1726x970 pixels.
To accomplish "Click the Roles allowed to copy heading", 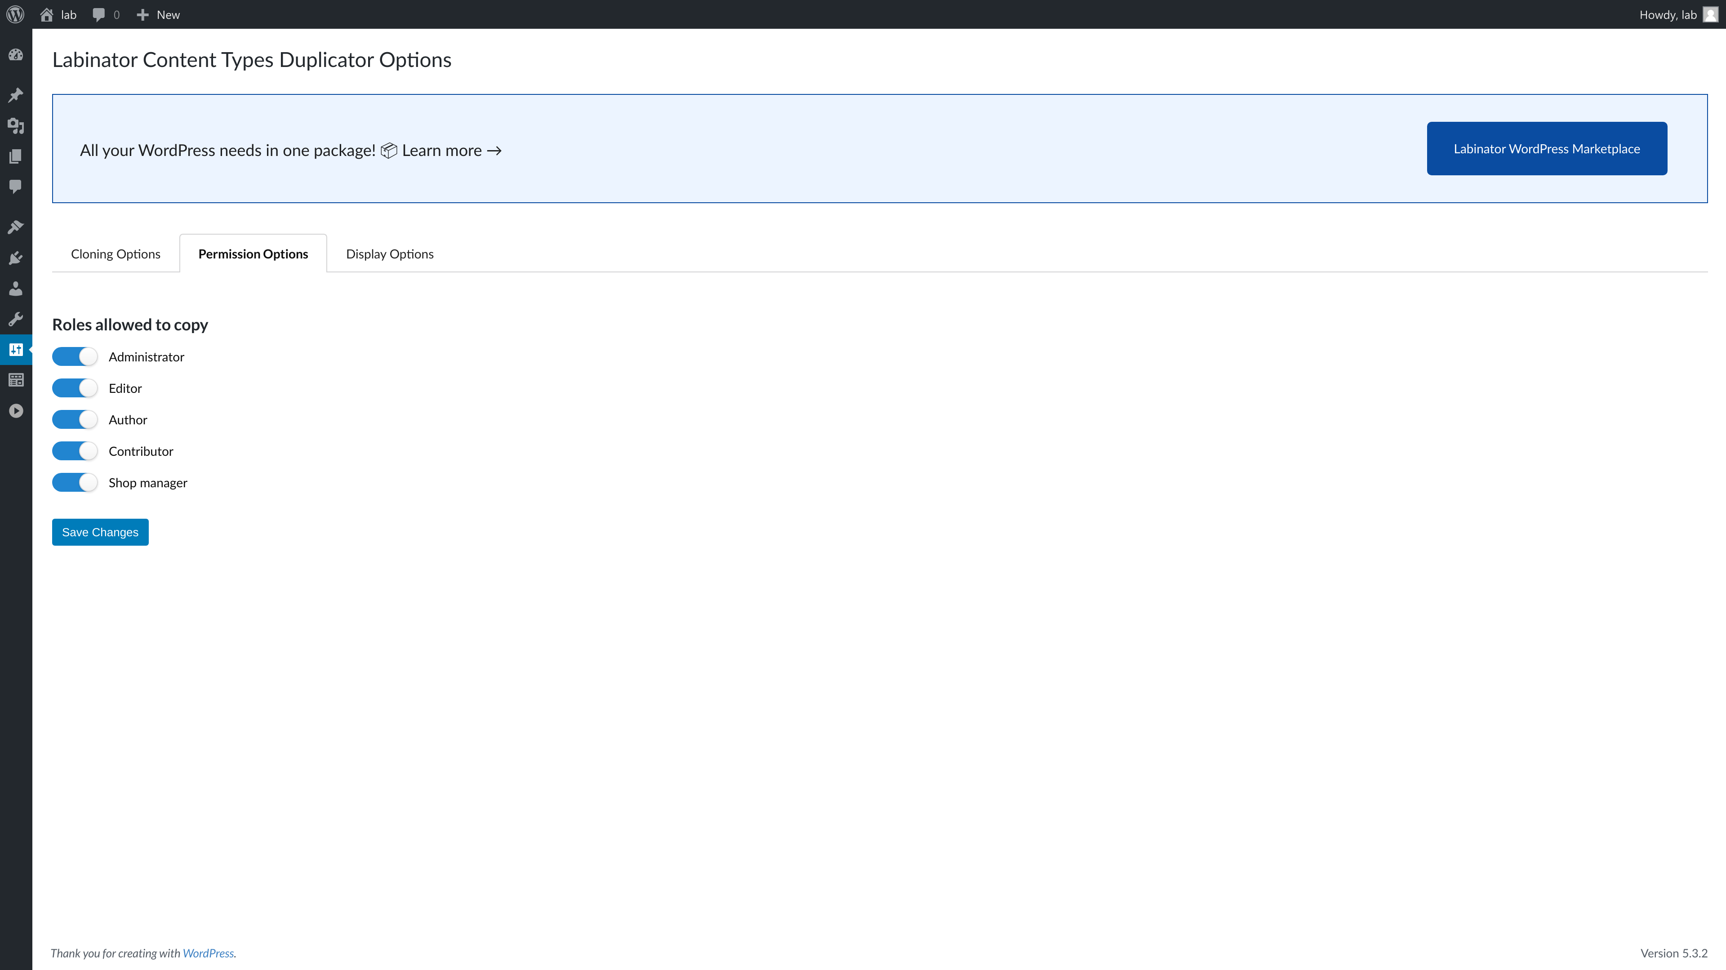I will point(130,324).
